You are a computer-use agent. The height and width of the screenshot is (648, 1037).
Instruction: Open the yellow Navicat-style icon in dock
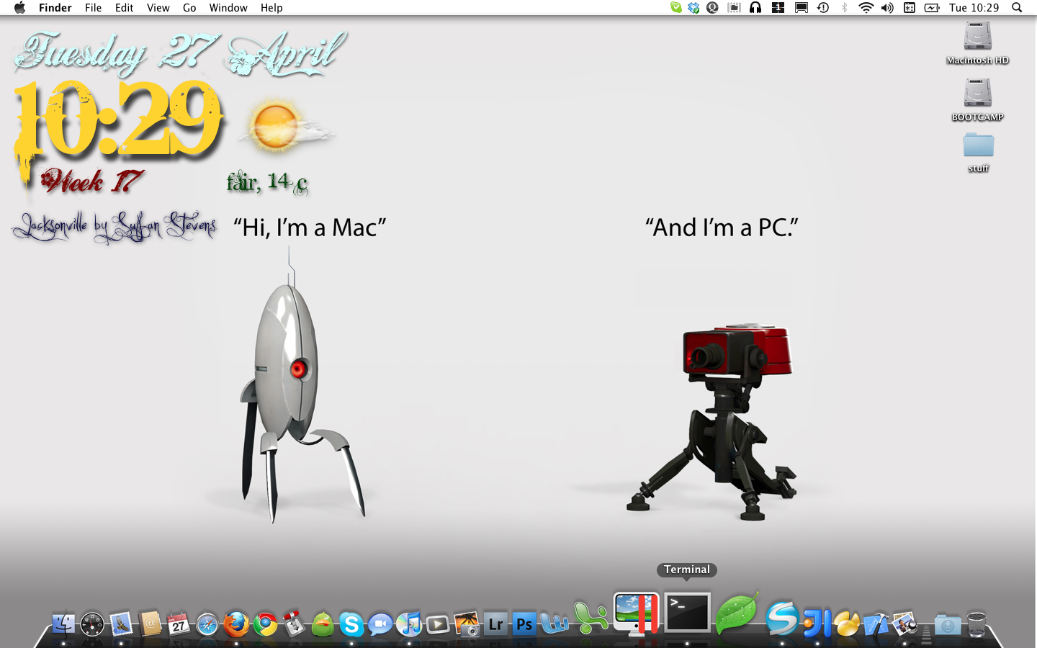click(847, 624)
